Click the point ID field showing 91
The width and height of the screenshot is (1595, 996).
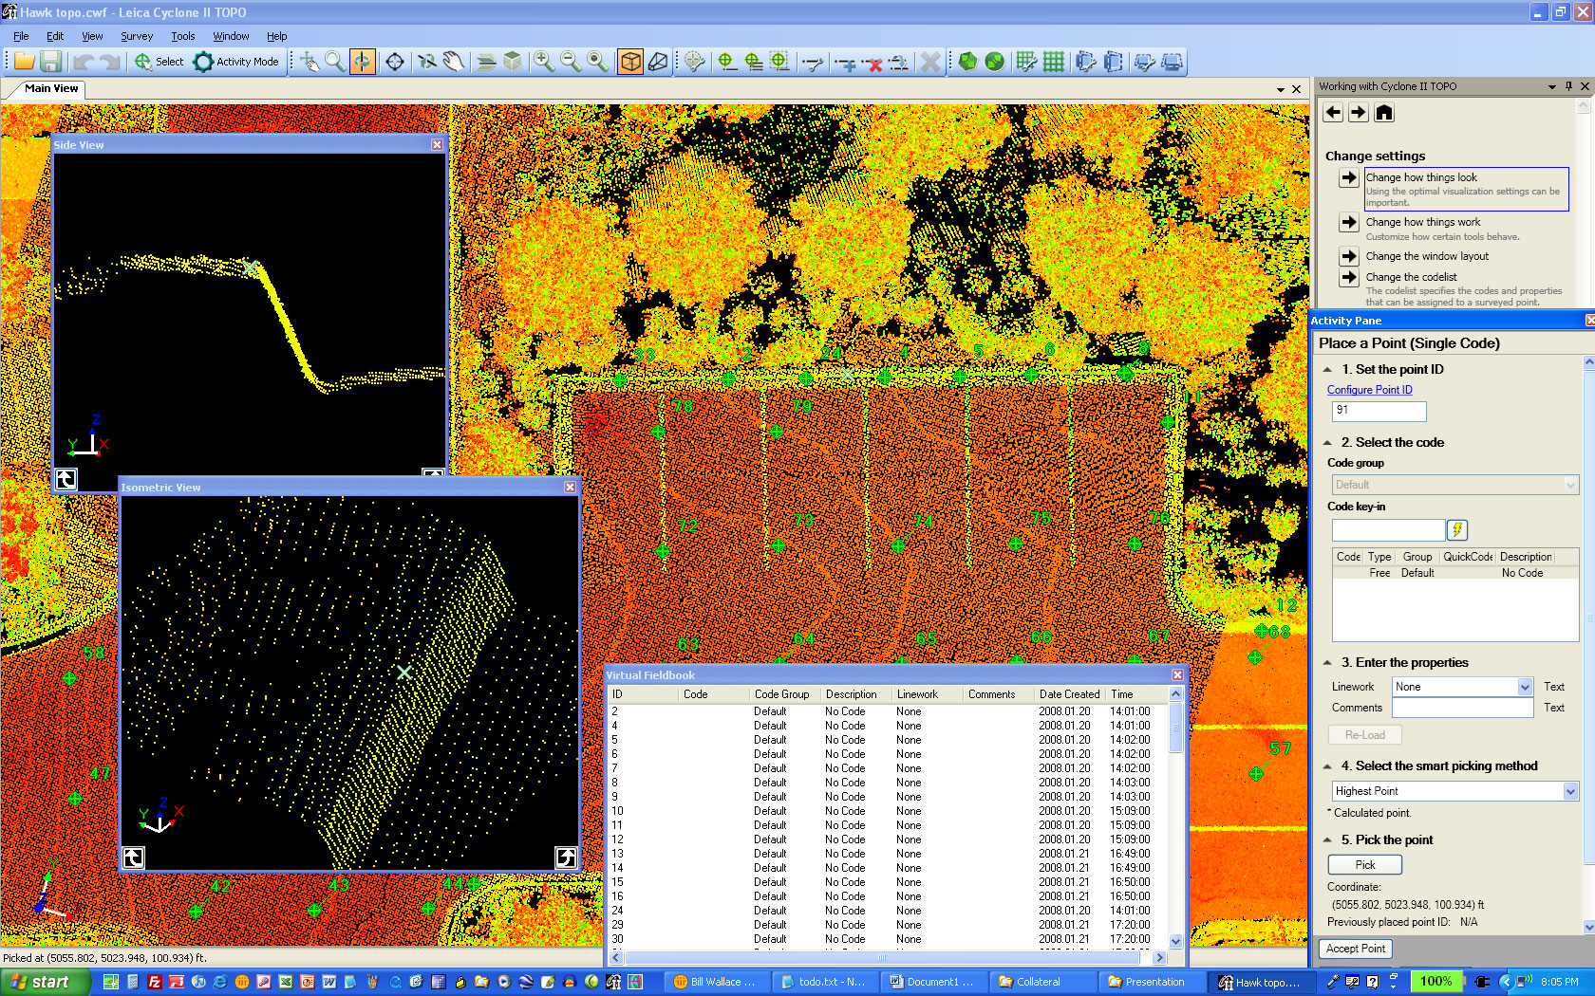[x=1379, y=411]
